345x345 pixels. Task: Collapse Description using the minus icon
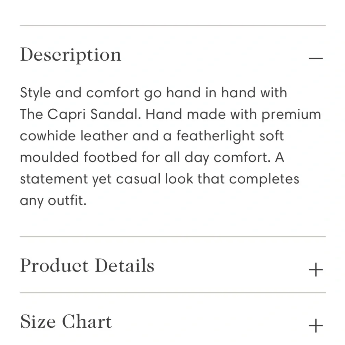pos(316,58)
